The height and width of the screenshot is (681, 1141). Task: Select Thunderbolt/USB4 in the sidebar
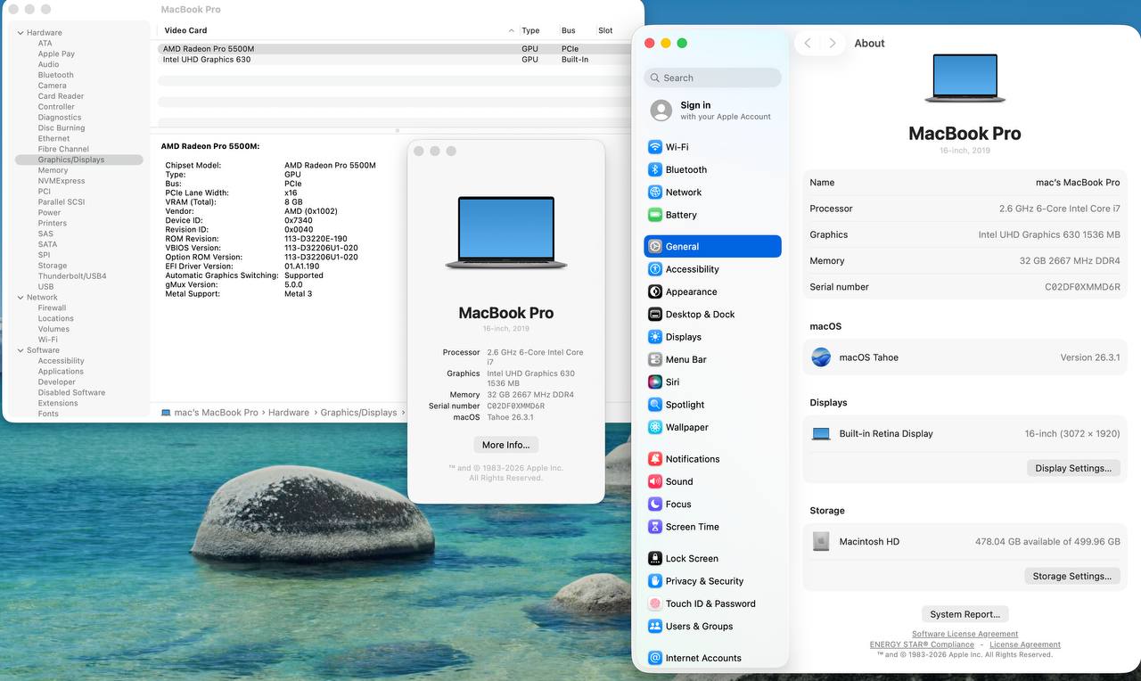71,276
